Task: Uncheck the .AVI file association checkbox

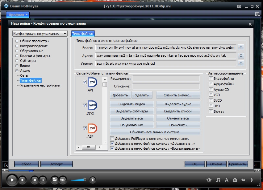Action: [85, 82]
